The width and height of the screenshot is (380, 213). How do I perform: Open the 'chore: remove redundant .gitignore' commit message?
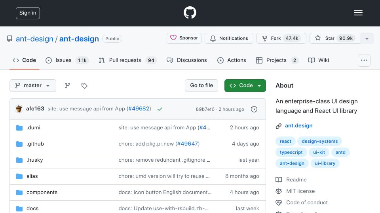point(164,160)
